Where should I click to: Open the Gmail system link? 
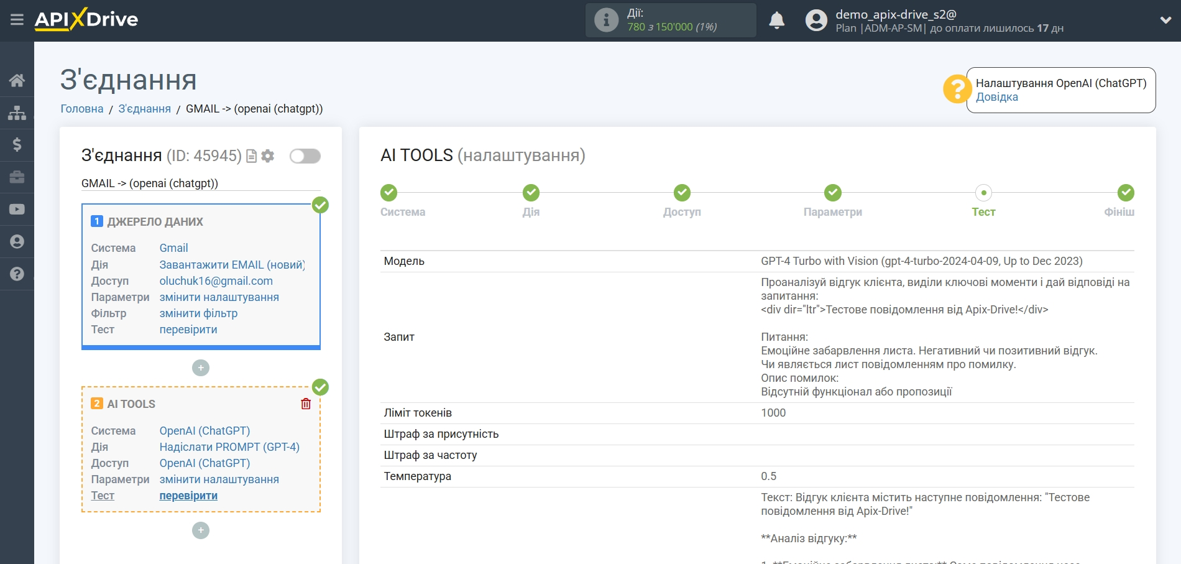173,248
